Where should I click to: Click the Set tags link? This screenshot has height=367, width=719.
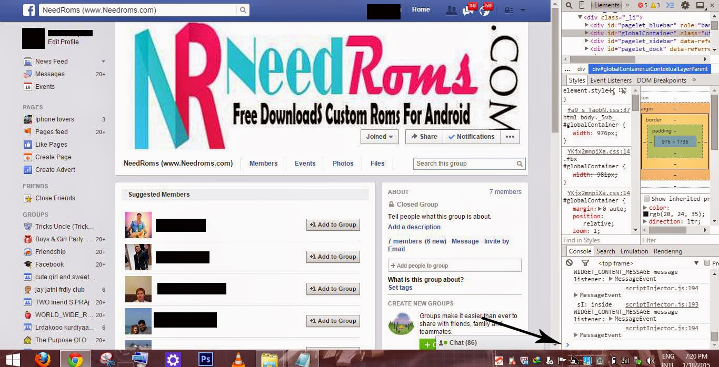pos(401,288)
